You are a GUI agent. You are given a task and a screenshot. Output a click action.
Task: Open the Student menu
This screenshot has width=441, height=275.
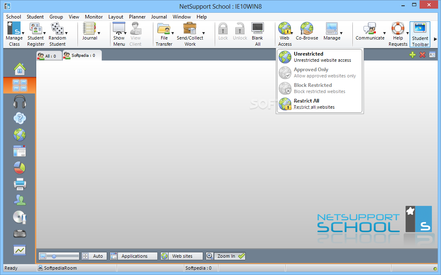click(35, 17)
